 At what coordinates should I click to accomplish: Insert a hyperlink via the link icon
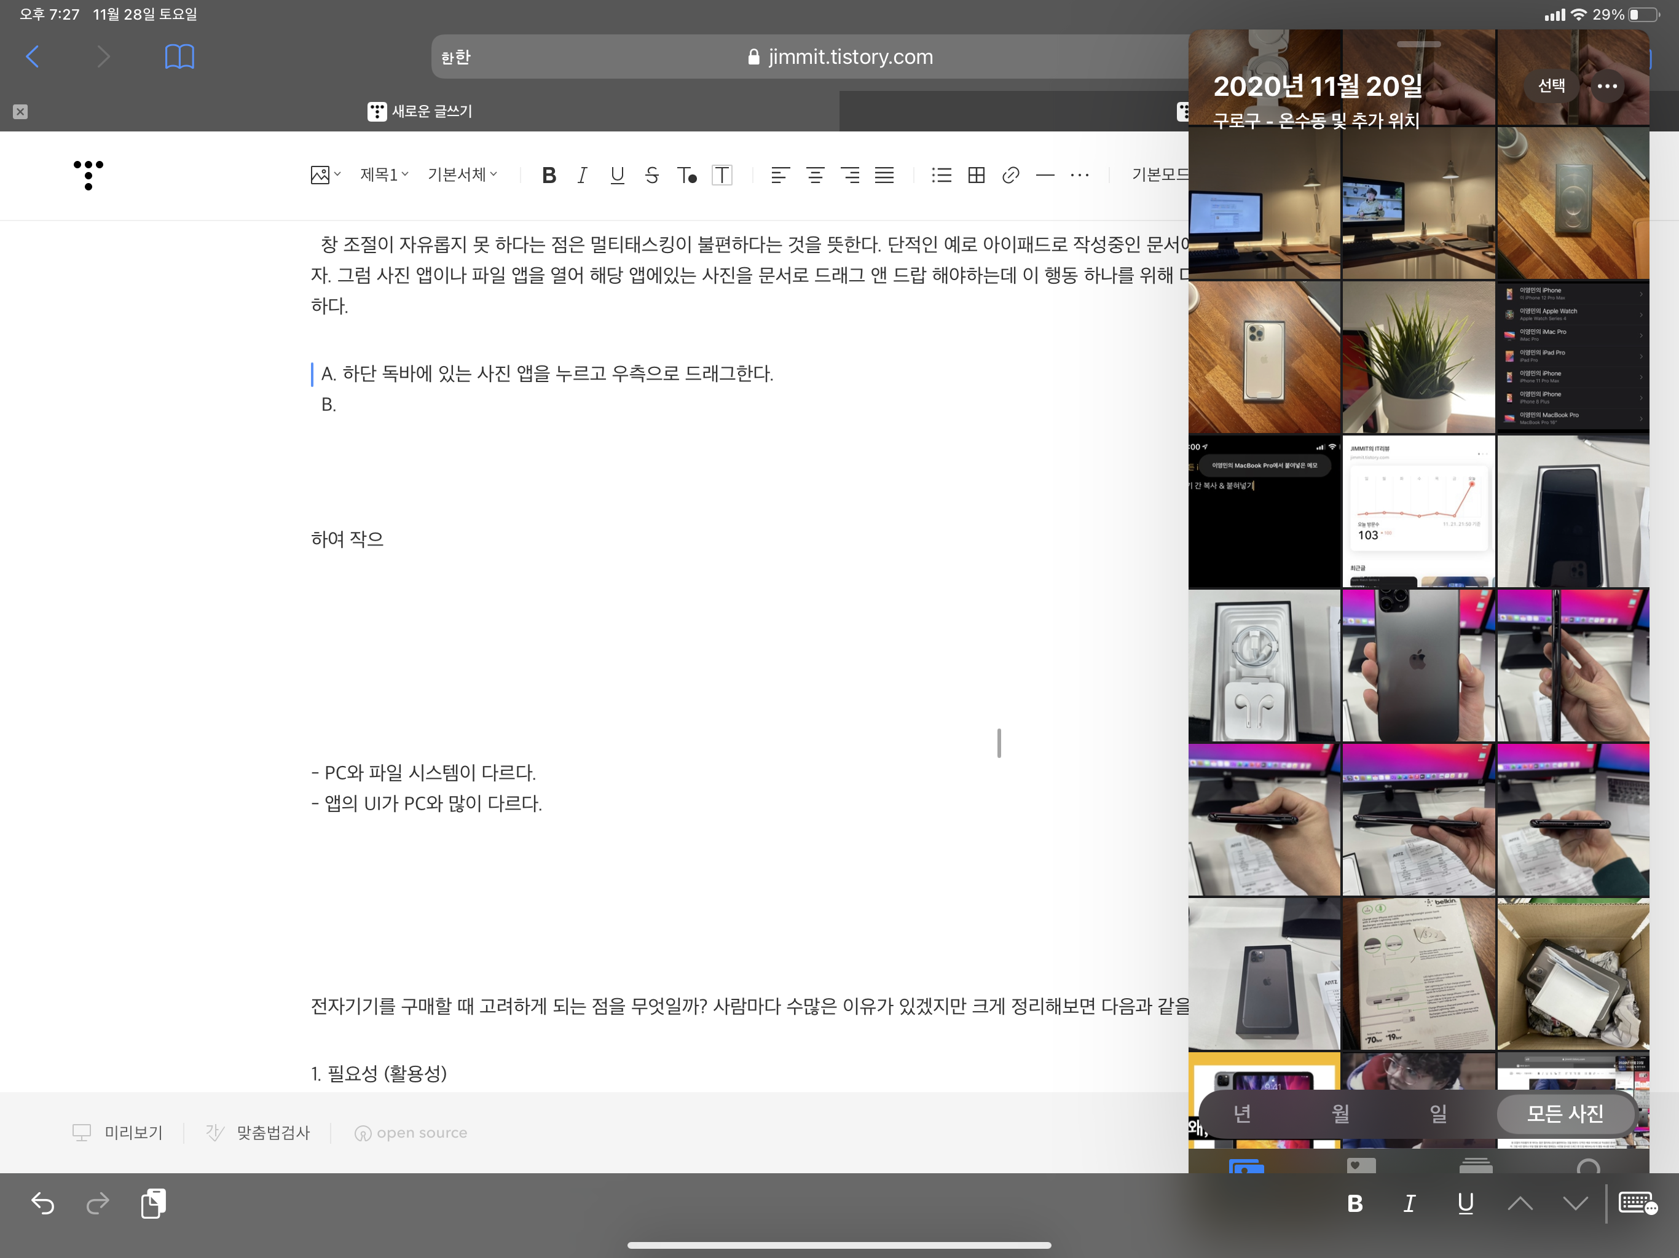1010,175
